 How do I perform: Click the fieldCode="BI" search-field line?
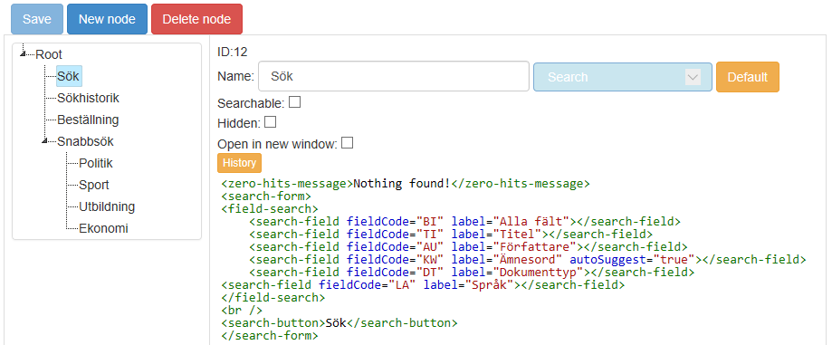click(x=464, y=222)
